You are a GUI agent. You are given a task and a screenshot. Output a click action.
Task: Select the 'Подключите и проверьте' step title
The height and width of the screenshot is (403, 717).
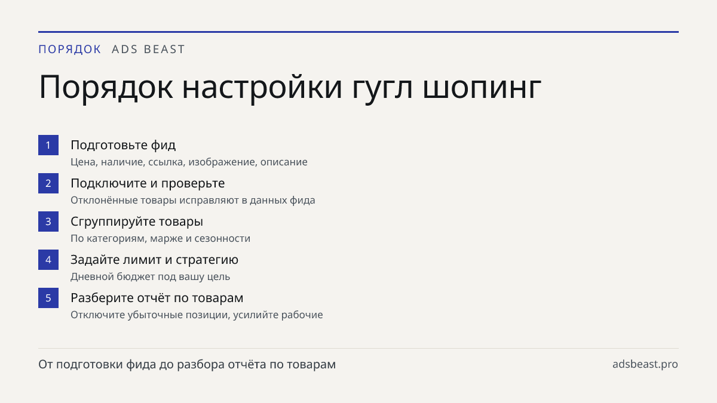click(x=148, y=183)
